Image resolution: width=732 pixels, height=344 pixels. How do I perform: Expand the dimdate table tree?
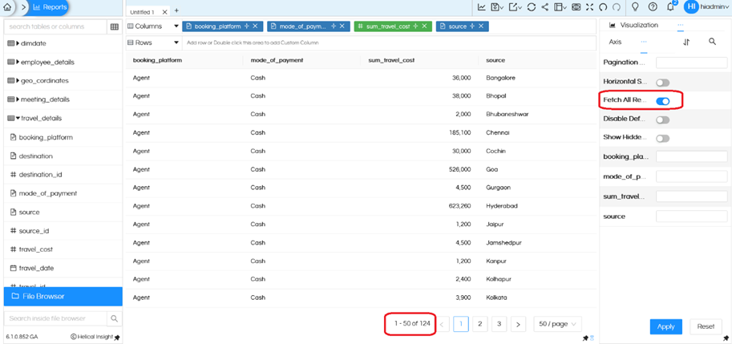pos(18,42)
